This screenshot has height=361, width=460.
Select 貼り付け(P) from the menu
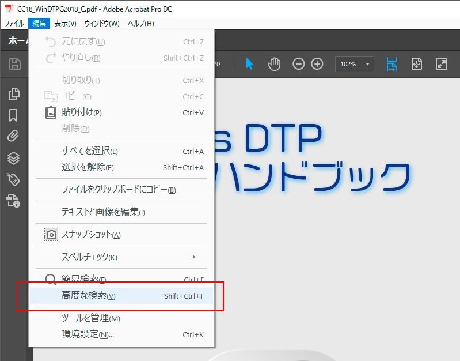click(x=121, y=112)
